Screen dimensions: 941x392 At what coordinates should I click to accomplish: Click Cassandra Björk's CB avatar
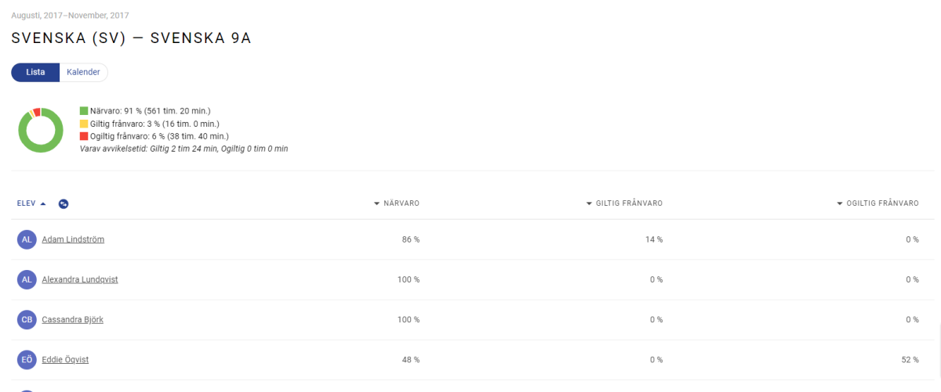coord(27,319)
